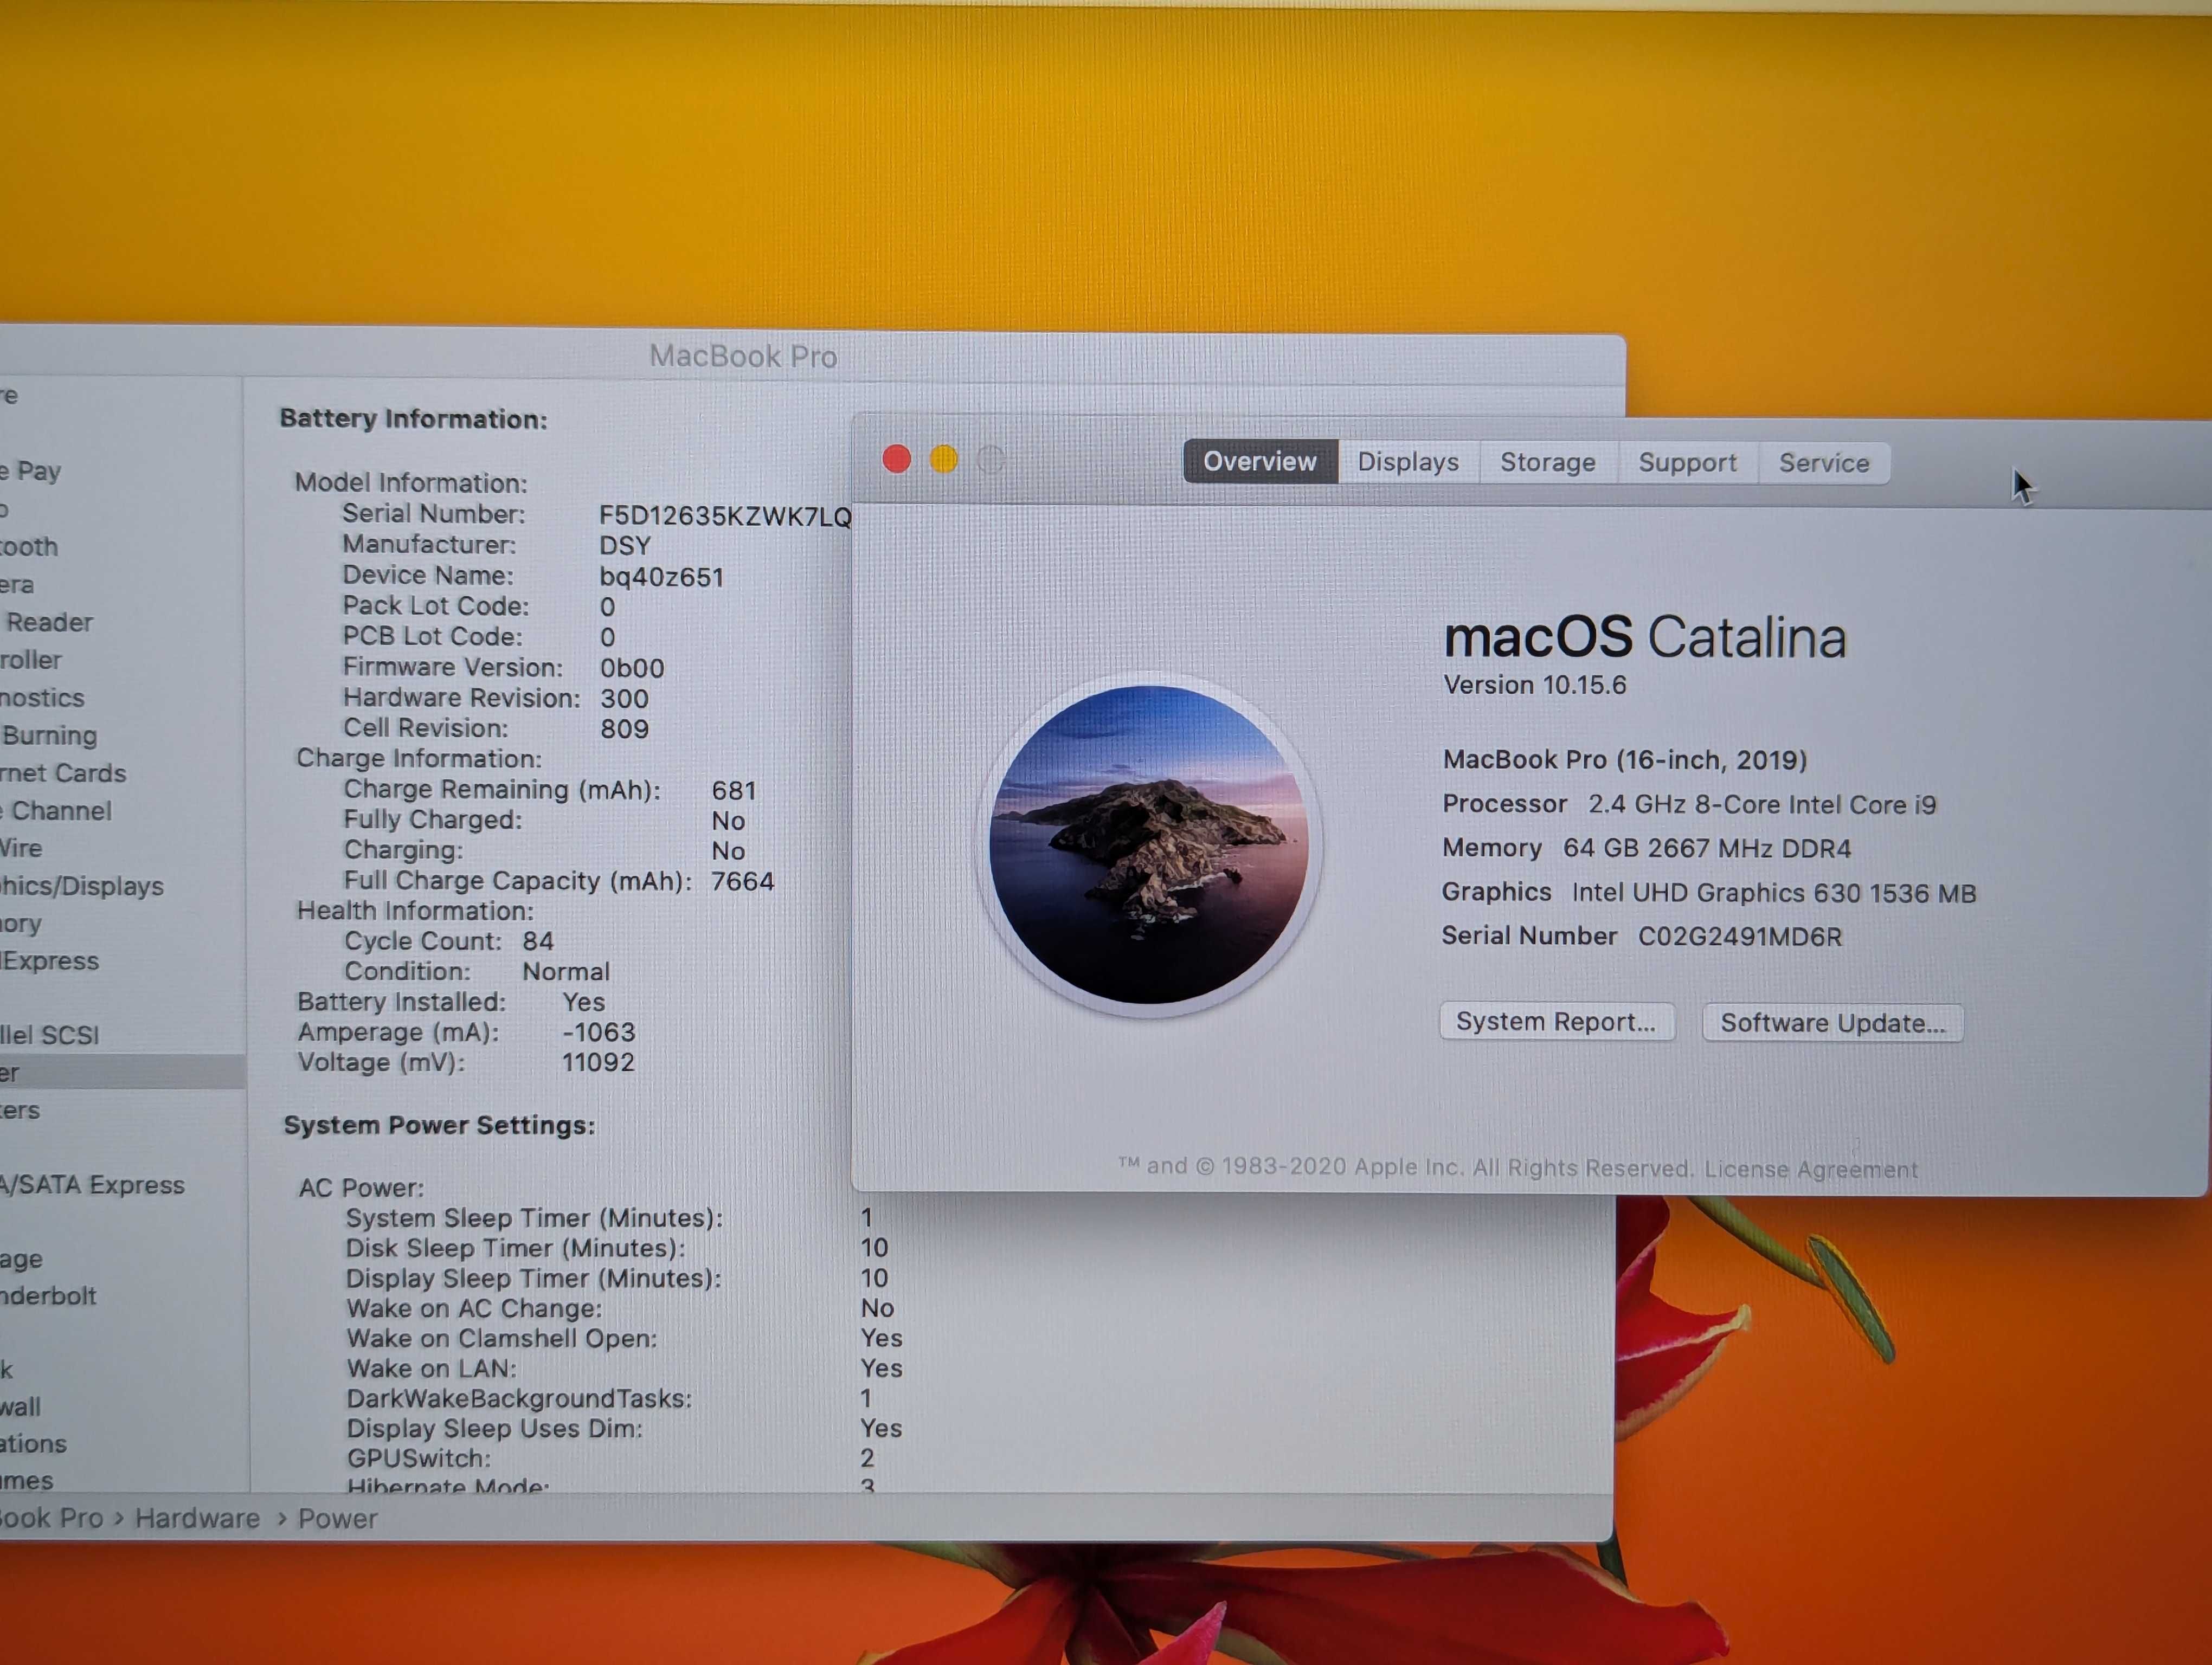Click the GPUSwitch setting label
2212x1665 pixels.
[418, 1459]
